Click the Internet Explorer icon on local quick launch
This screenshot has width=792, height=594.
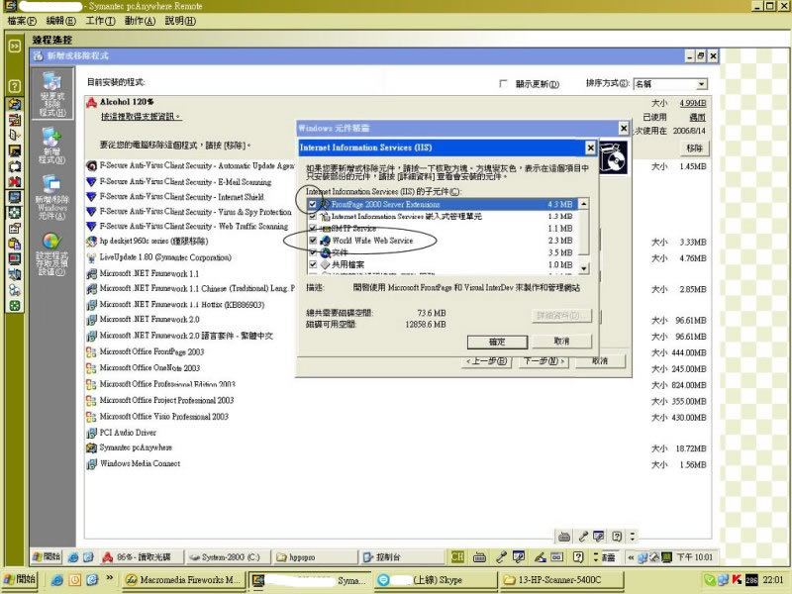pos(57,580)
